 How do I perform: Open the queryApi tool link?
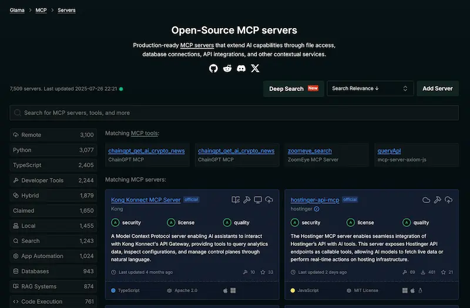(x=389, y=151)
